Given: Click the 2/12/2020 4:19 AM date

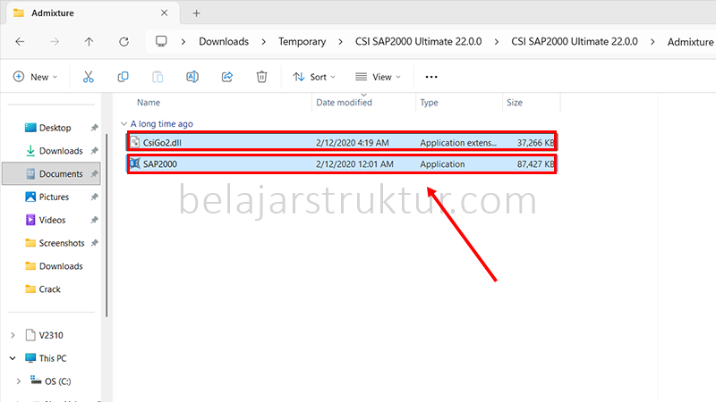Looking at the screenshot, I should click(x=352, y=143).
